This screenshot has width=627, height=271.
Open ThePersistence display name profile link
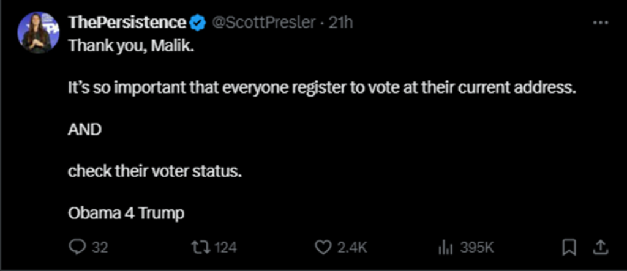click(127, 23)
